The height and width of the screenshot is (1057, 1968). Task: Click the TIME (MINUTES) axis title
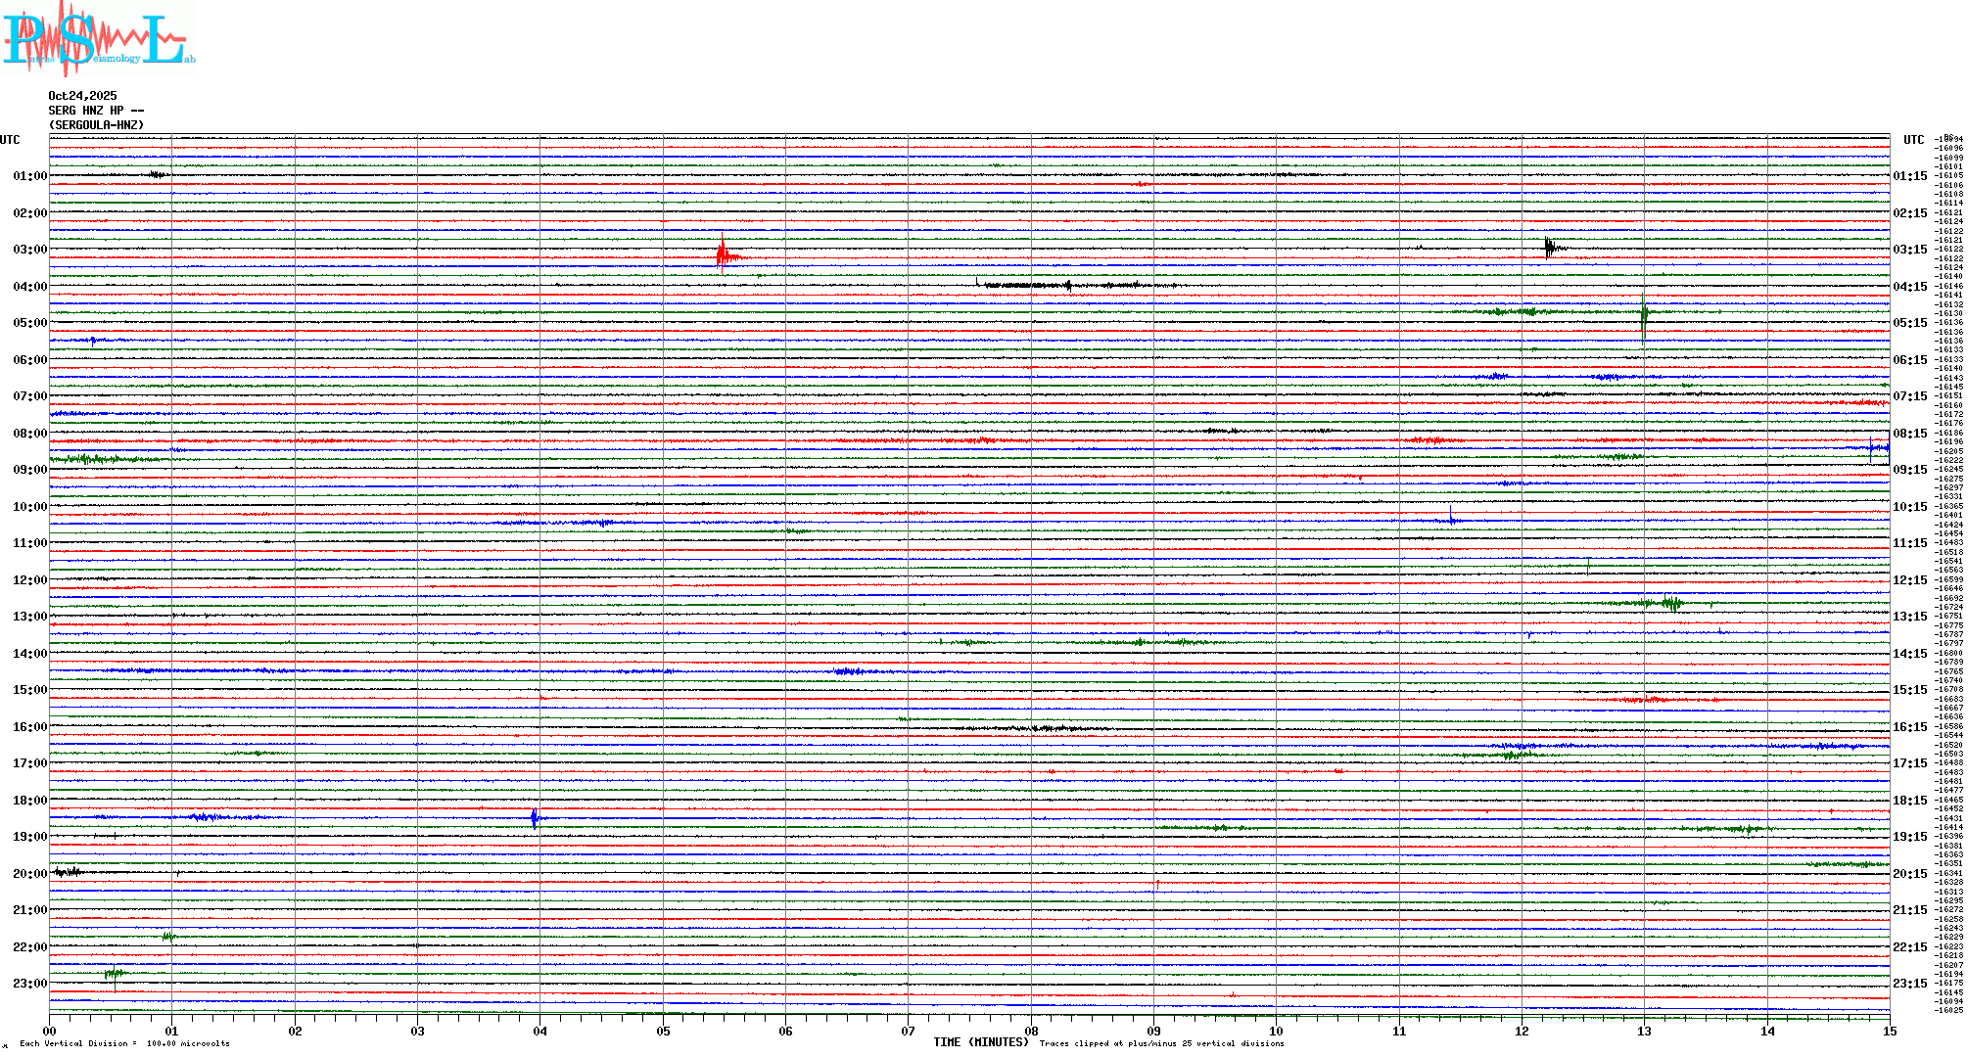pos(980,1042)
